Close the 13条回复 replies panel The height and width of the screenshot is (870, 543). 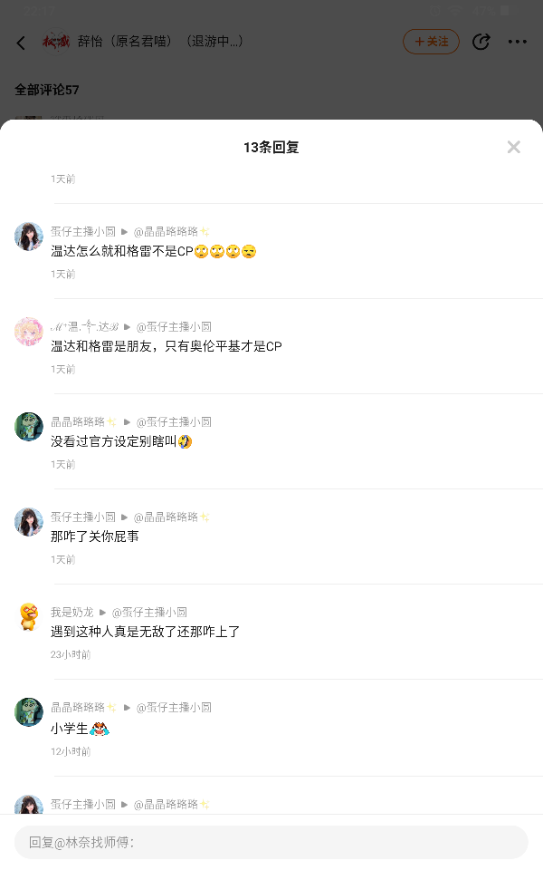point(513,147)
